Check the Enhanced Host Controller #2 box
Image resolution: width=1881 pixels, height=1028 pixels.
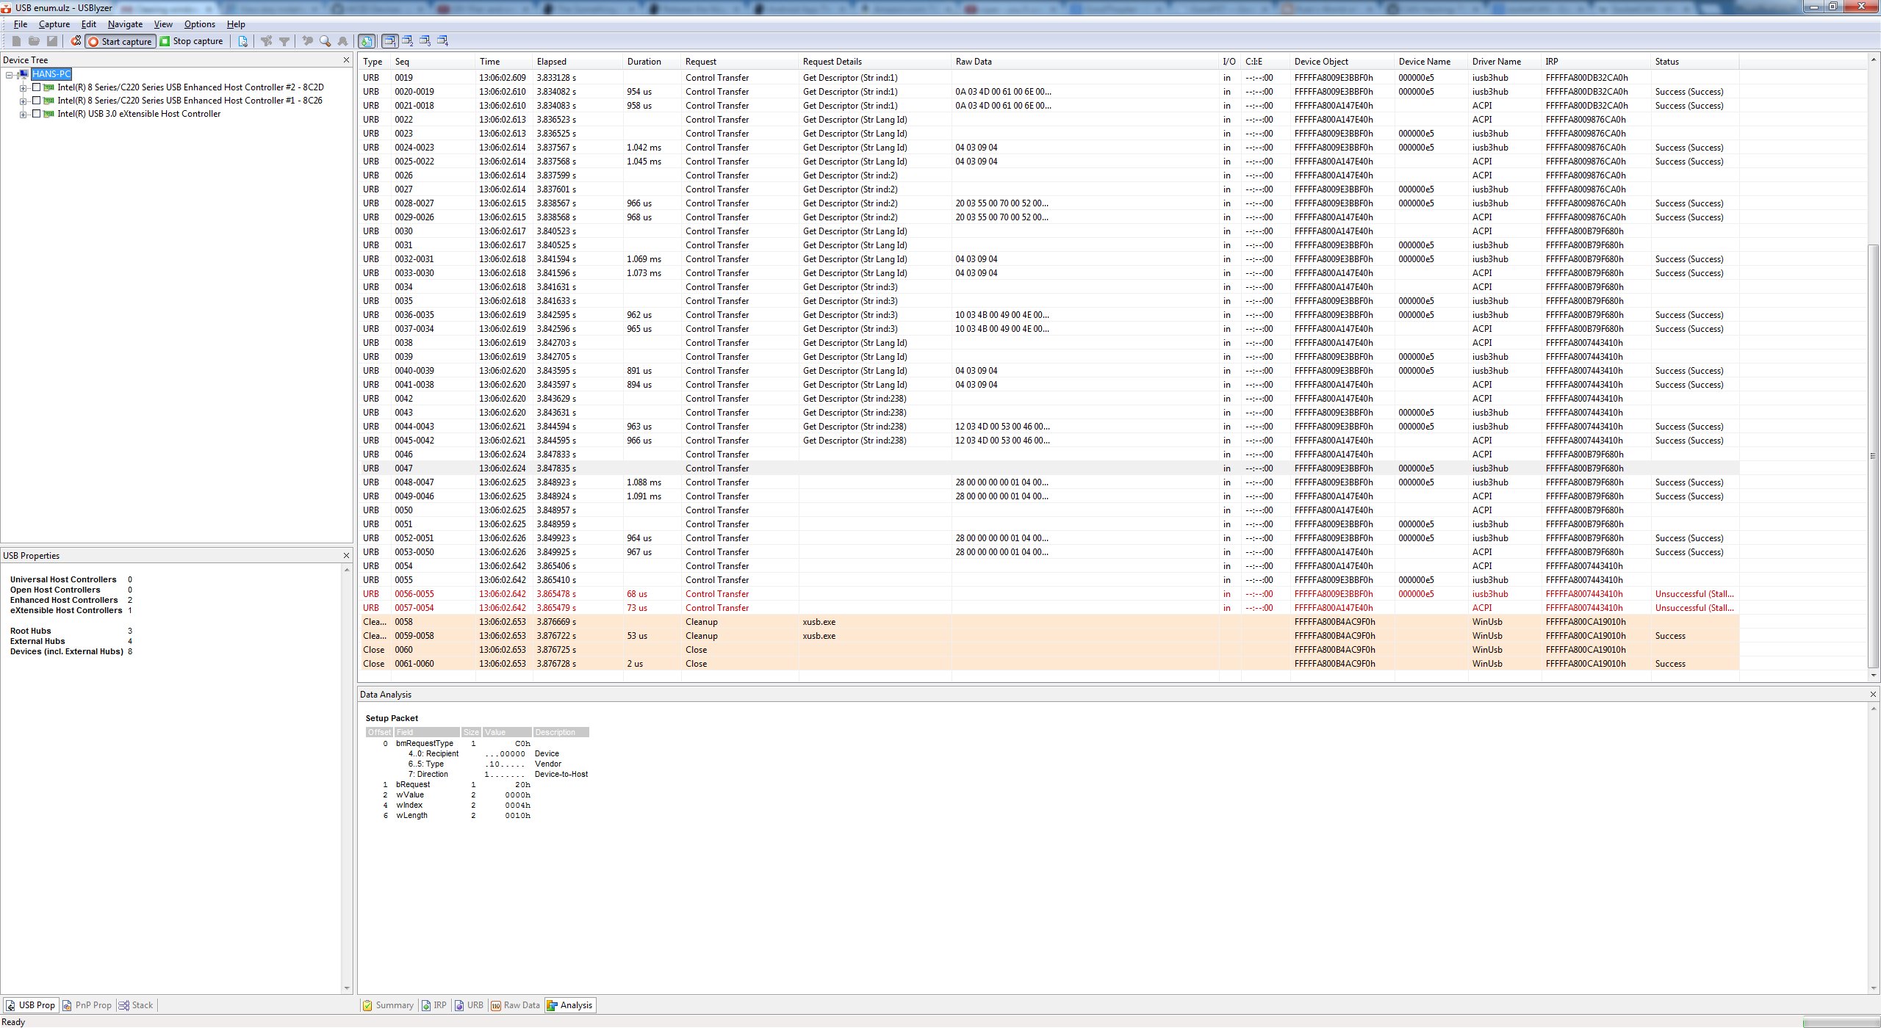pos(36,87)
